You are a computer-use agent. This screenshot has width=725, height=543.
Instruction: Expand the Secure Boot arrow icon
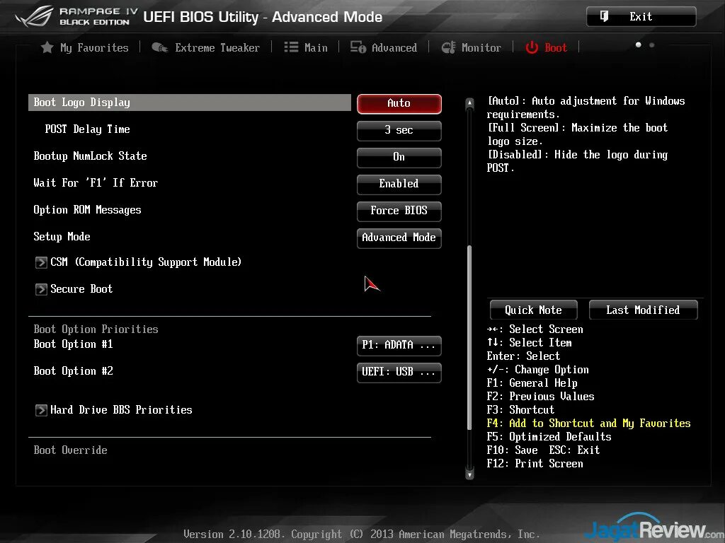(41, 289)
